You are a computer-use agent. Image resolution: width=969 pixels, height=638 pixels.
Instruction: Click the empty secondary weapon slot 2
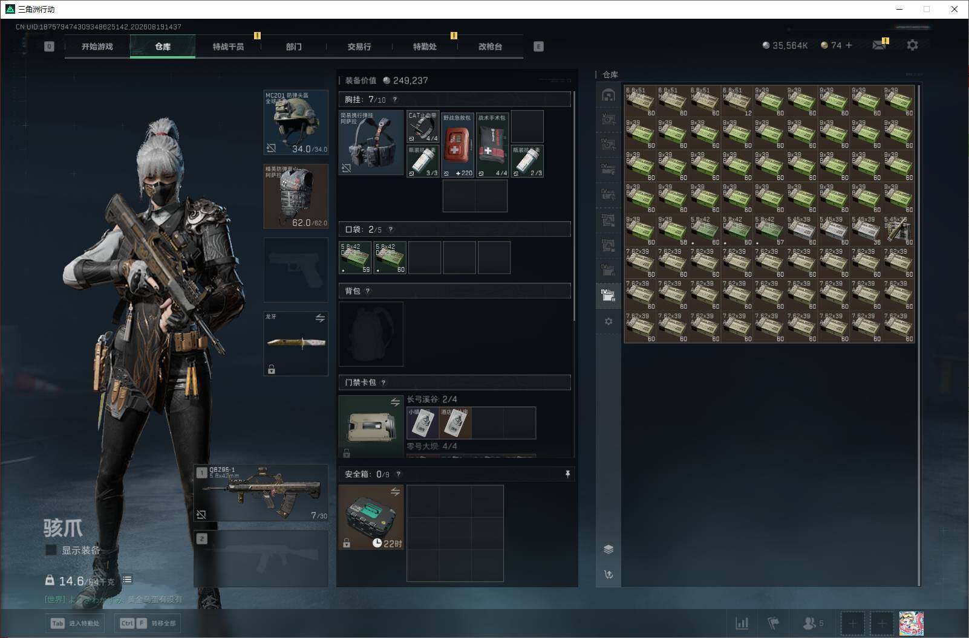tap(261, 558)
